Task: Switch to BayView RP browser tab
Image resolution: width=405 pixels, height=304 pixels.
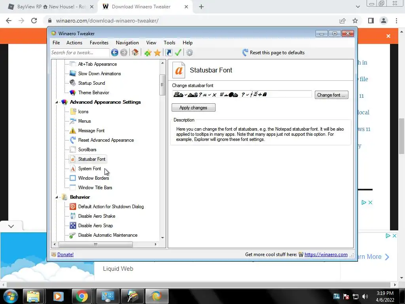Action: [x=49, y=7]
